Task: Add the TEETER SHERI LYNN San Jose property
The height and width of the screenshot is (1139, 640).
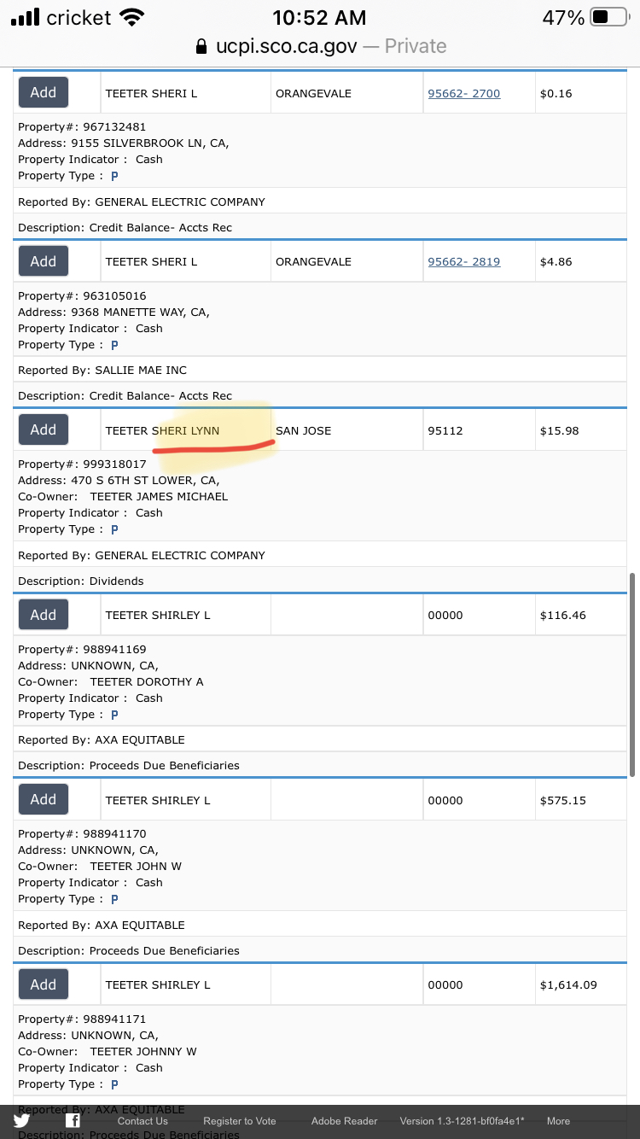Action: point(44,429)
